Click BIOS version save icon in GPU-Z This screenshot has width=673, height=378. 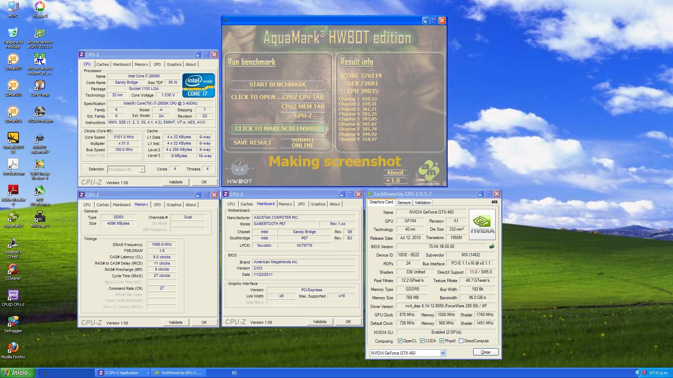(x=492, y=246)
